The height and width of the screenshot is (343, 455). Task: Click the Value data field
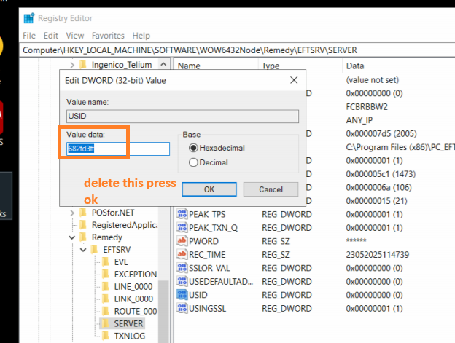[x=118, y=149]
